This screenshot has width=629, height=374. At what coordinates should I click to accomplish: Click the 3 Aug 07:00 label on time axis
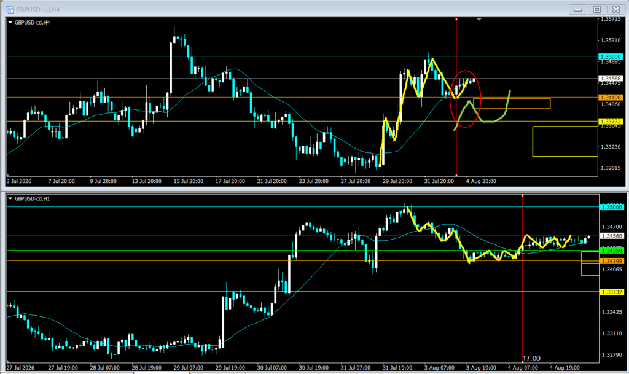[439, 368]
